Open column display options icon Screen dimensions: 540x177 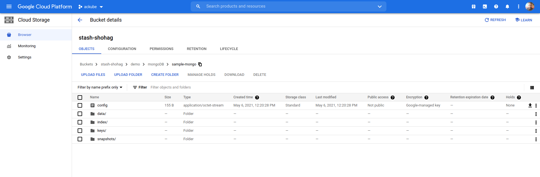pos(532,88)
